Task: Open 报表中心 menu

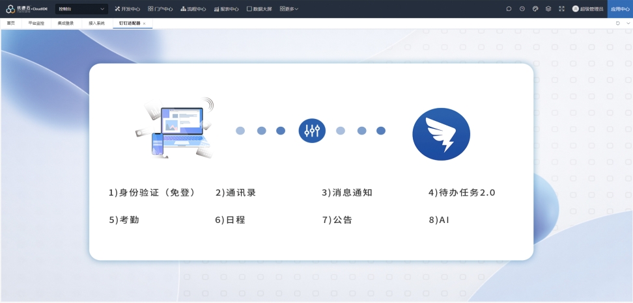Action: pos(226,9)
